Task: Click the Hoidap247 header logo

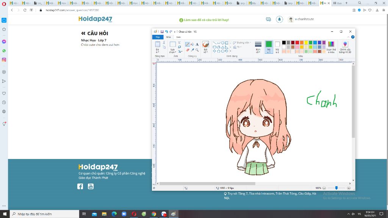Action: (x=95, y=19)
